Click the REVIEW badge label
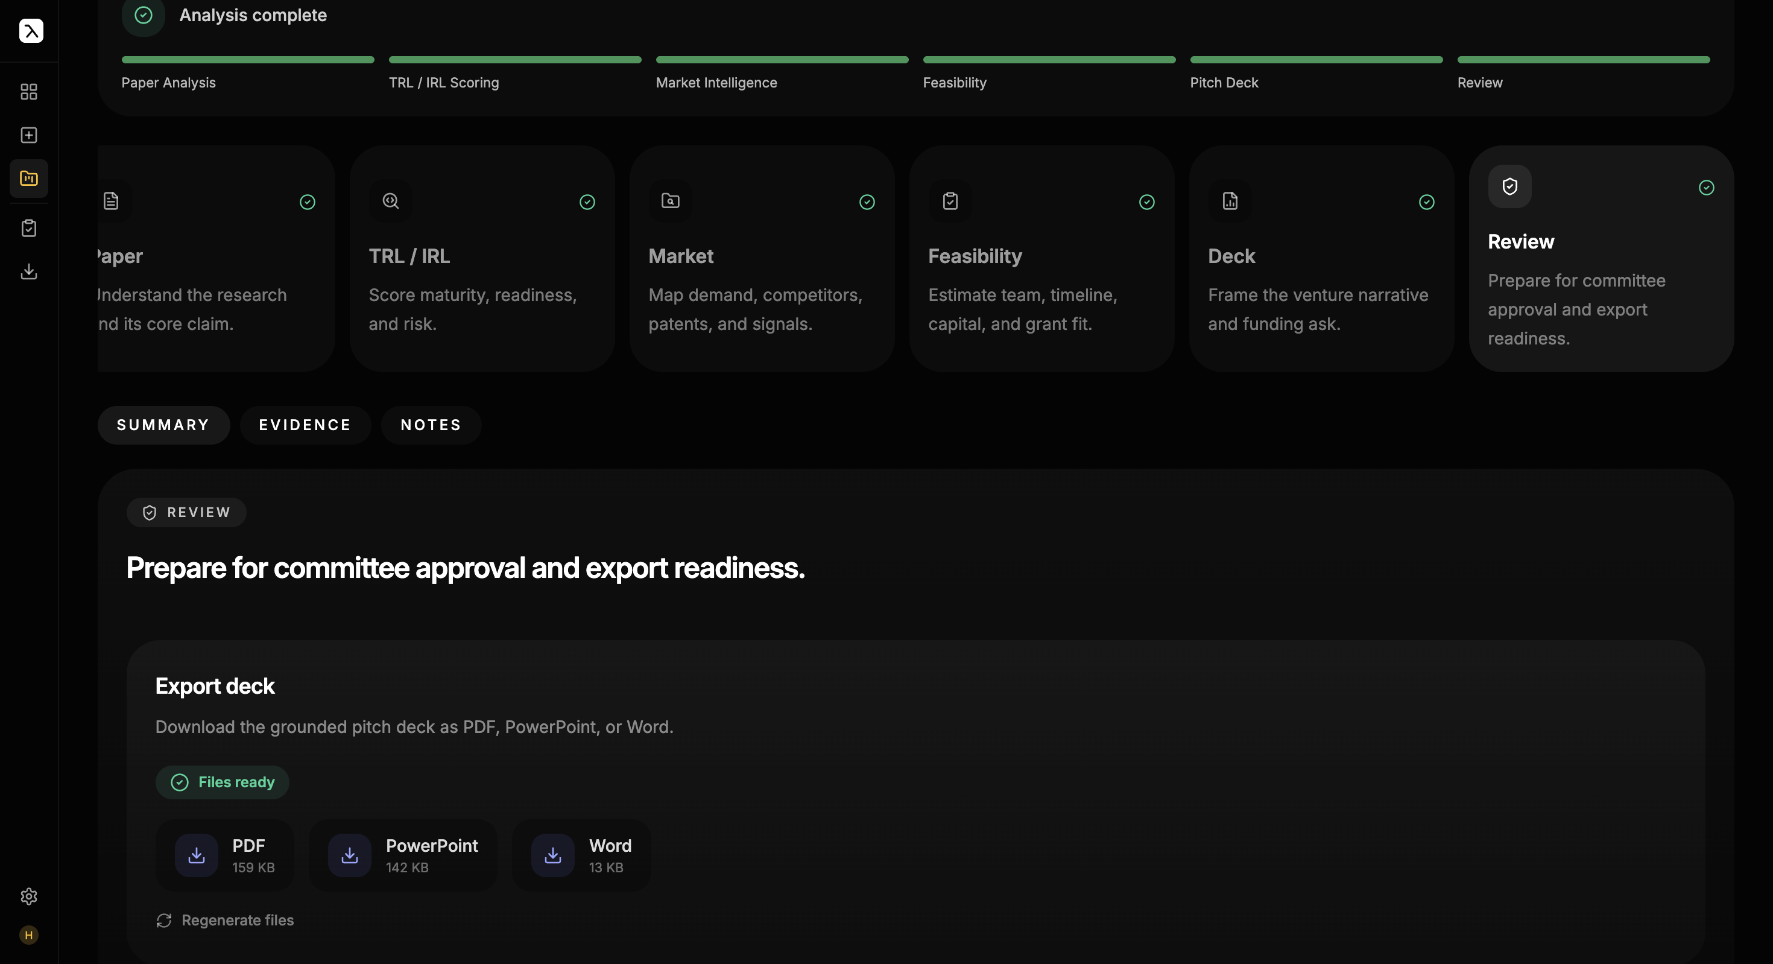Image resolution: width=1773 pixels, height=964 pixels. tap(186, 512)
